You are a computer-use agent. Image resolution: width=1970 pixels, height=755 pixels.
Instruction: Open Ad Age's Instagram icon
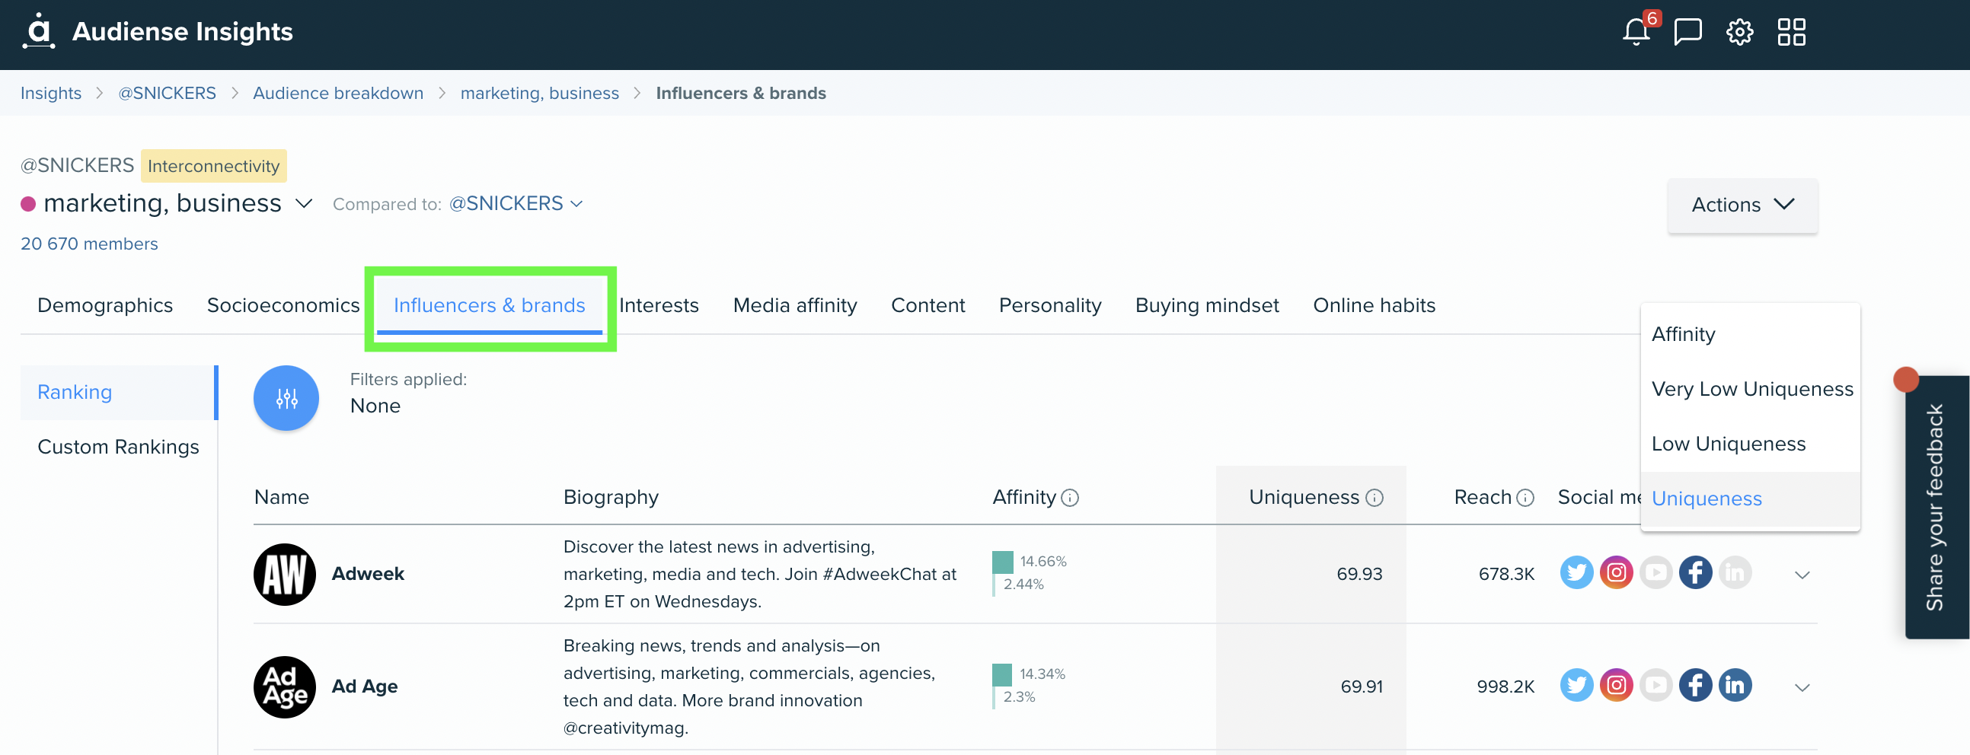click(x=1616, y=686)
